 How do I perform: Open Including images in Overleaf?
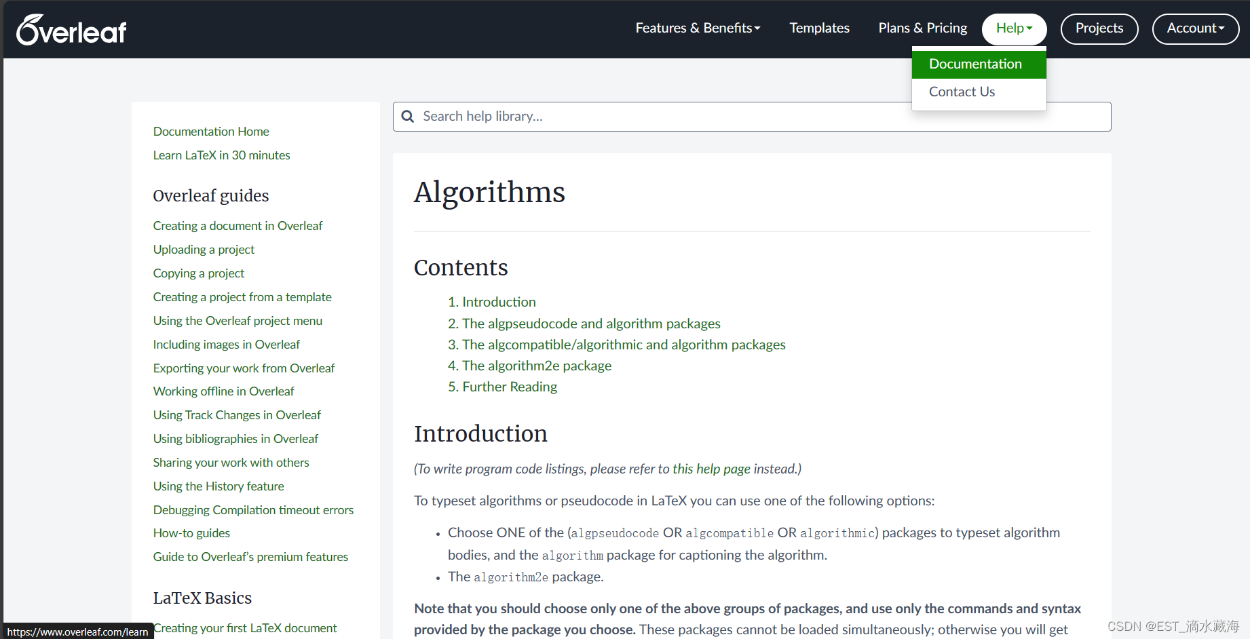(x=227, y=345)
